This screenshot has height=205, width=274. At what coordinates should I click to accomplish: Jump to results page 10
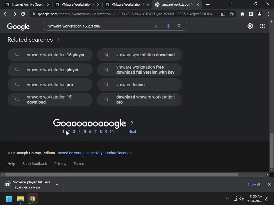112,132
